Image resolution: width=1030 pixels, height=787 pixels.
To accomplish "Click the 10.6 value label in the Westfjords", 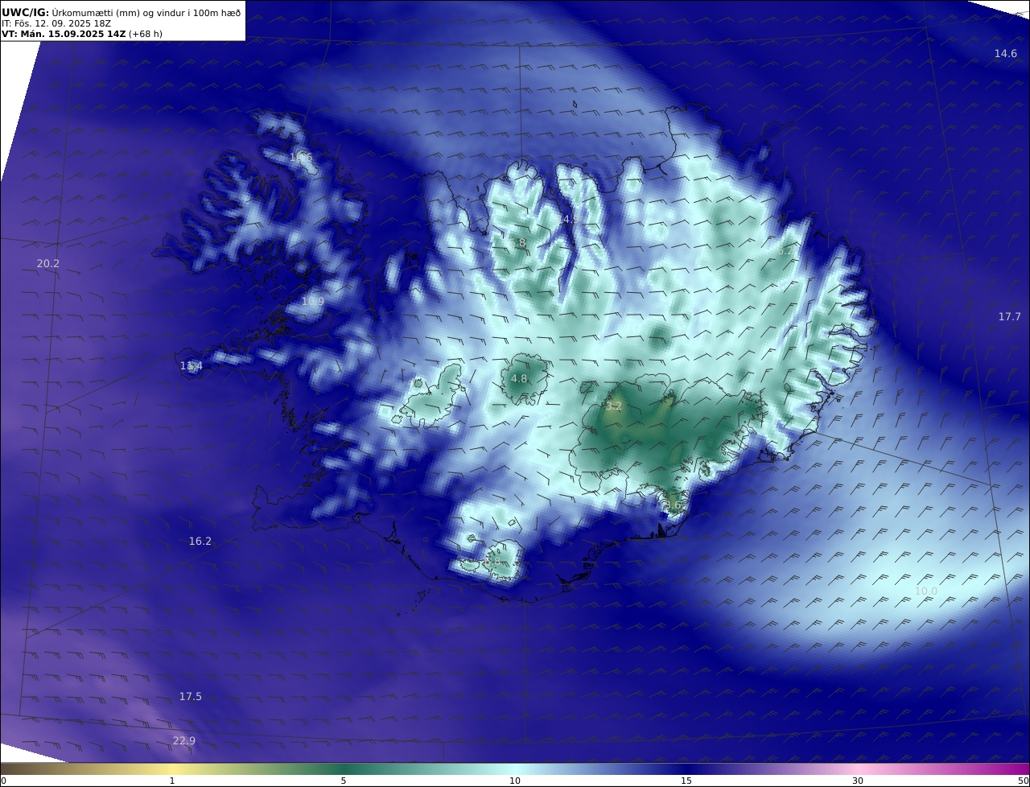I will click(300, 157).
